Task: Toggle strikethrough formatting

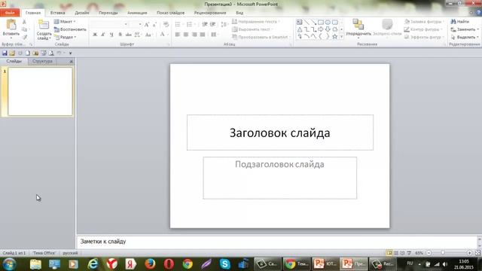Action: 129,35
